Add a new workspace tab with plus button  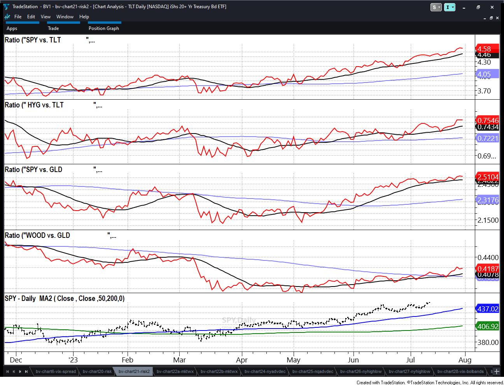click(x=496, y=371)
